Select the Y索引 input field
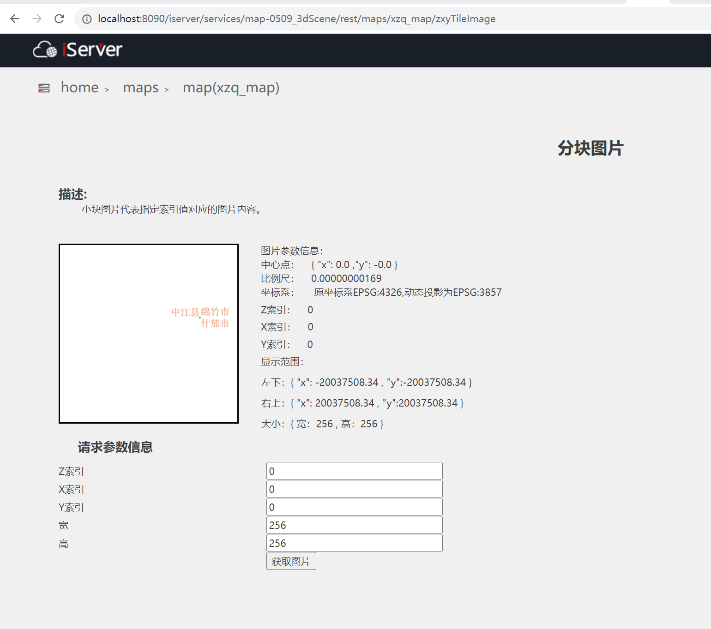The width and height of the screenshot is (711, 629). tap(354, 507)
